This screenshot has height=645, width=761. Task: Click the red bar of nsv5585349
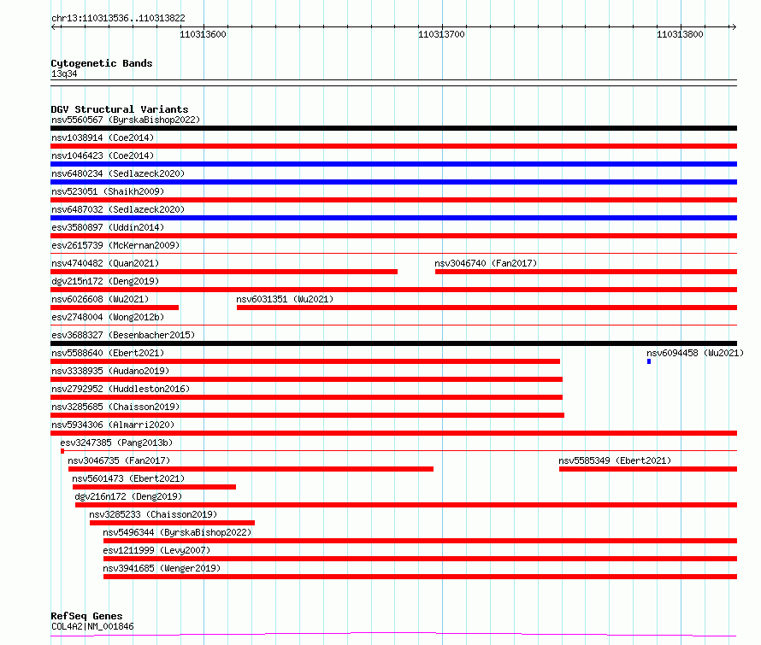click(x=648, y=469)
